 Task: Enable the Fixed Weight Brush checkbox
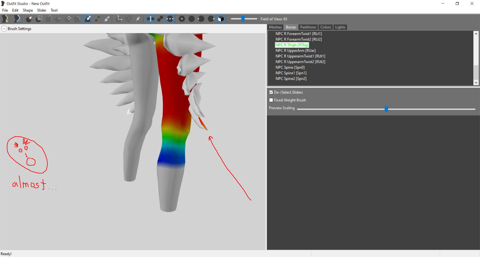[271, 100]
